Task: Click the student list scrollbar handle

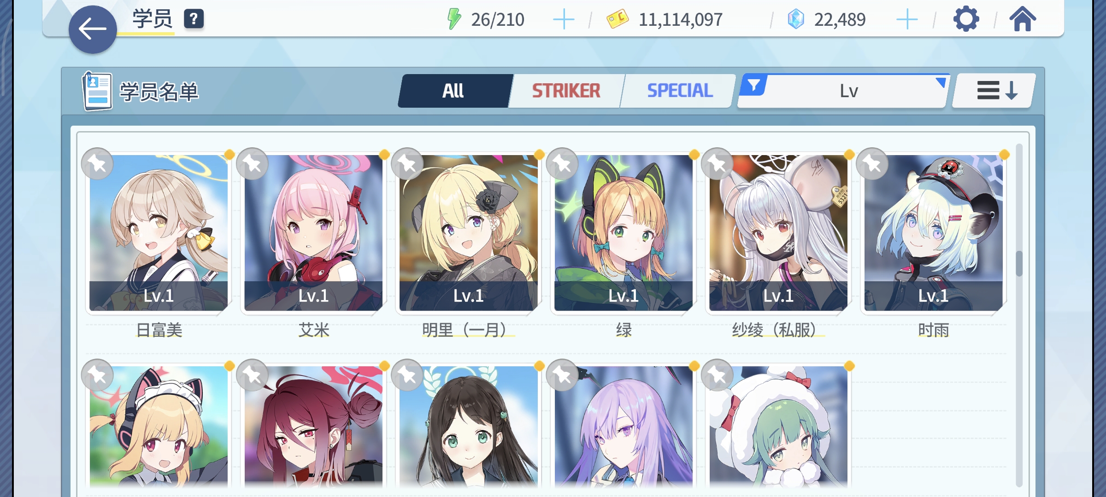Action: pos(1019,264)
